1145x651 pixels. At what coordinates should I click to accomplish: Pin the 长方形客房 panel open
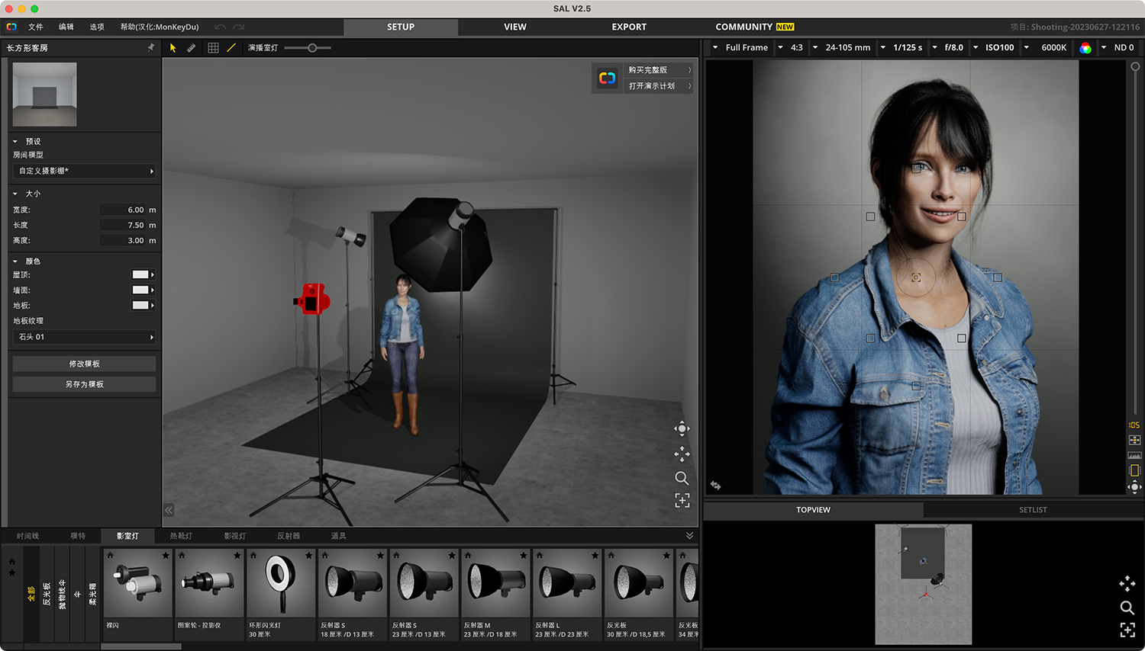tap(150, 46)
